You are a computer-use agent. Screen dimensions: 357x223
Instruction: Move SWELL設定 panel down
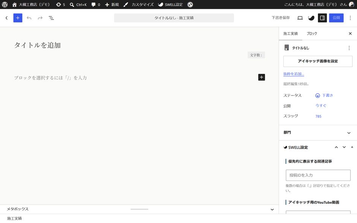344,147
